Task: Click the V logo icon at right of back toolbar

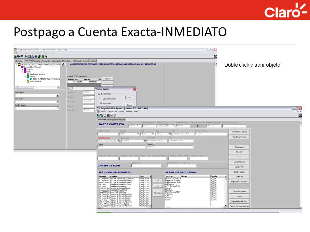Action: click(215, 57)
